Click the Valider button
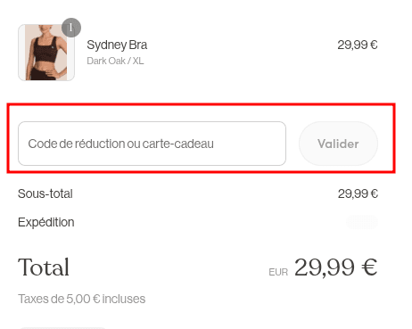This screenshot has height=329, width=412. click(338, 144)
